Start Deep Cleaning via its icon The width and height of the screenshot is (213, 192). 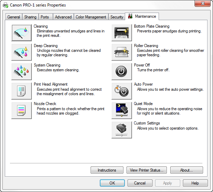click(22, 52)
